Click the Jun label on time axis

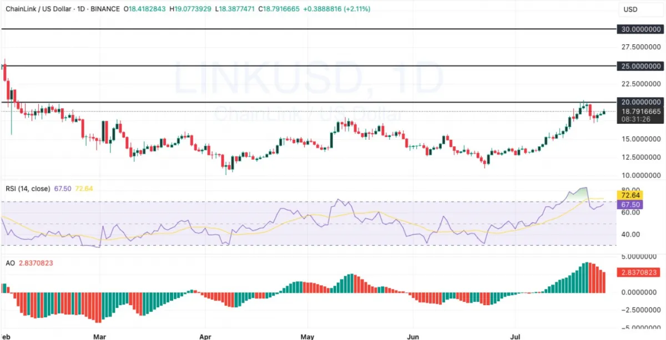(413, 336)
